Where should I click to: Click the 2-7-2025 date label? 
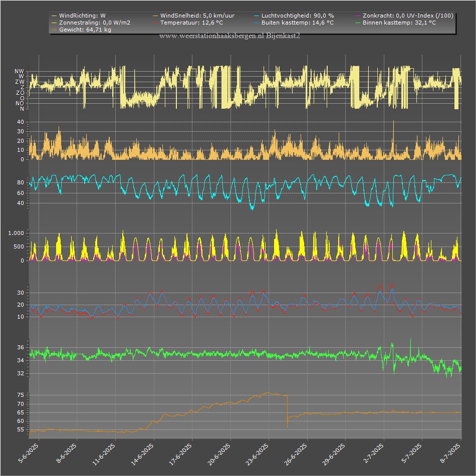374,453
